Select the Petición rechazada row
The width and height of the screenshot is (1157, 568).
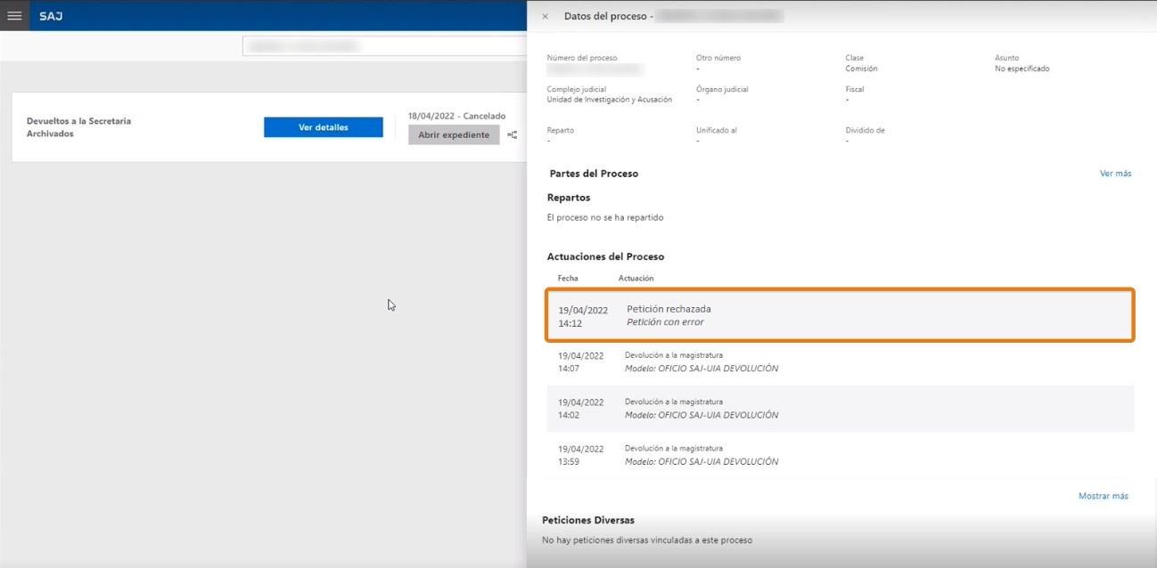point(840,315)
